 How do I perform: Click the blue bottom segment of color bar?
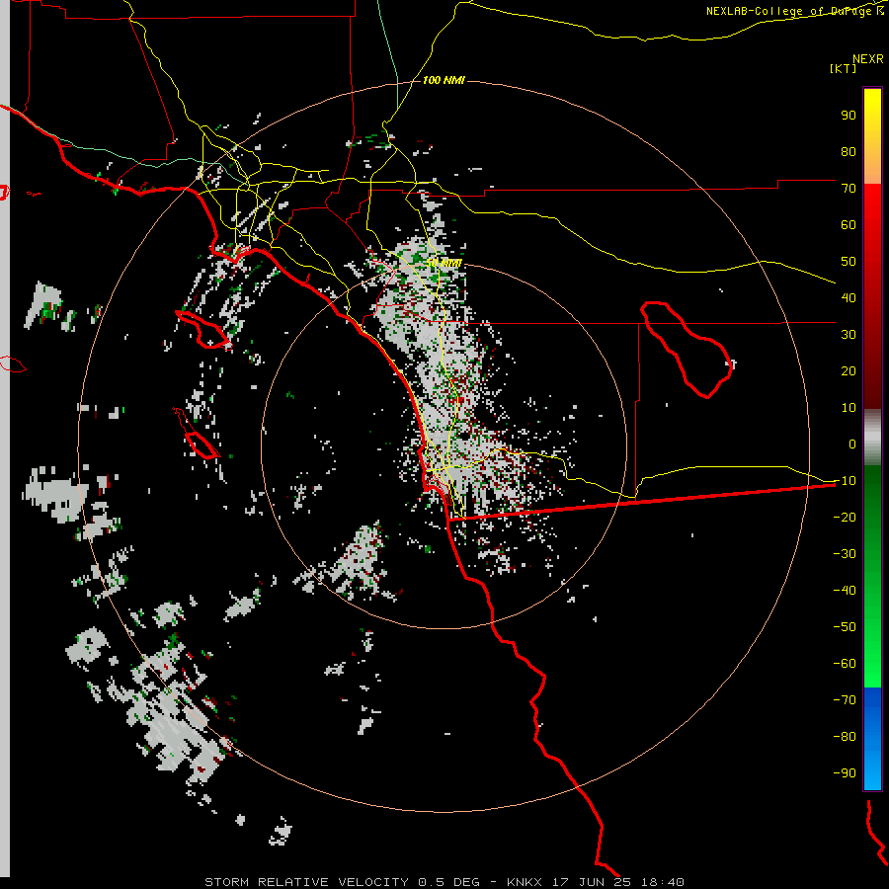[x=872, y=739]
